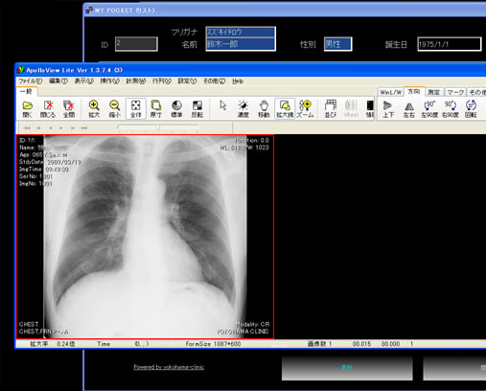Select the 縮小 zoom-out magnifier tool
Image resolution: width=486 pixels, height=391 pixels.
[114, 109]
